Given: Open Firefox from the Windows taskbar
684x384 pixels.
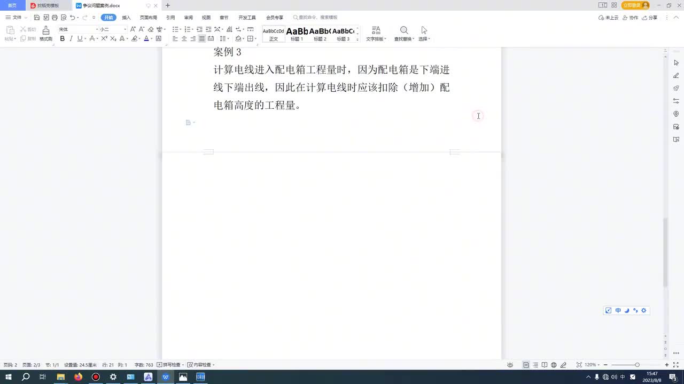Looking at the screenshot, I should coord(78,377).
